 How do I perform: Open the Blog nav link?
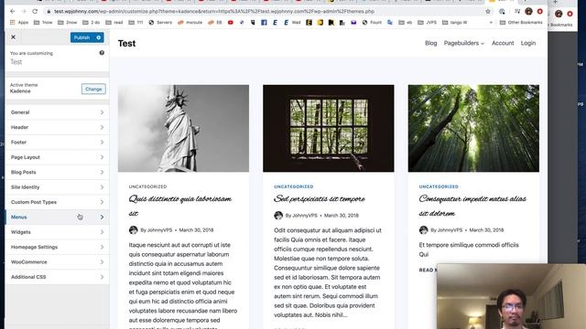point(430,43)
